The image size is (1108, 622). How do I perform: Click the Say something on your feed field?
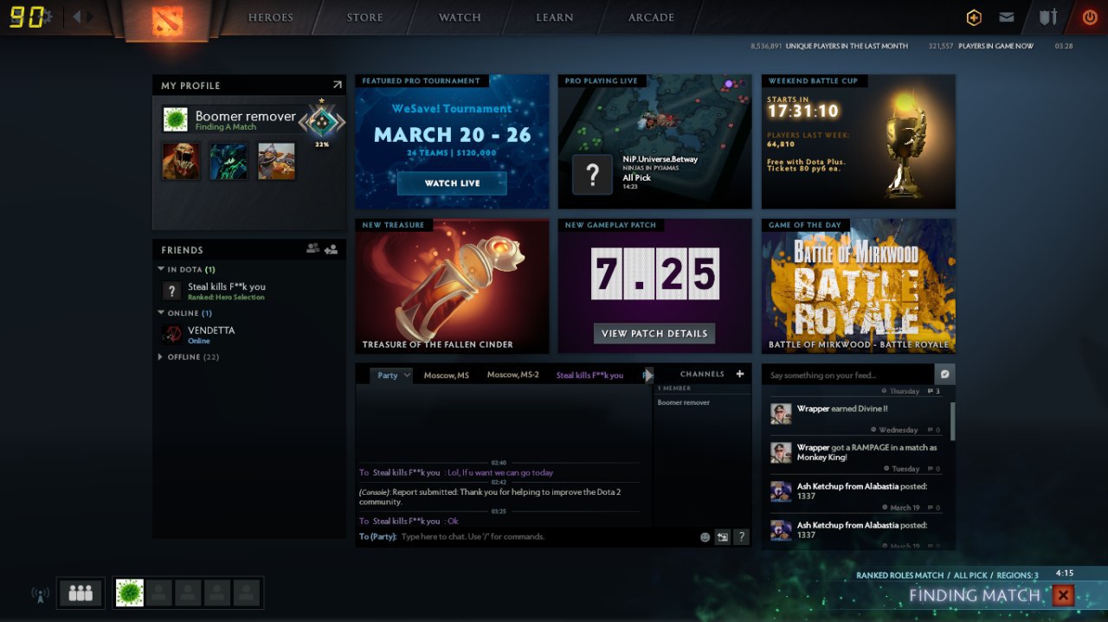(848, 375)
